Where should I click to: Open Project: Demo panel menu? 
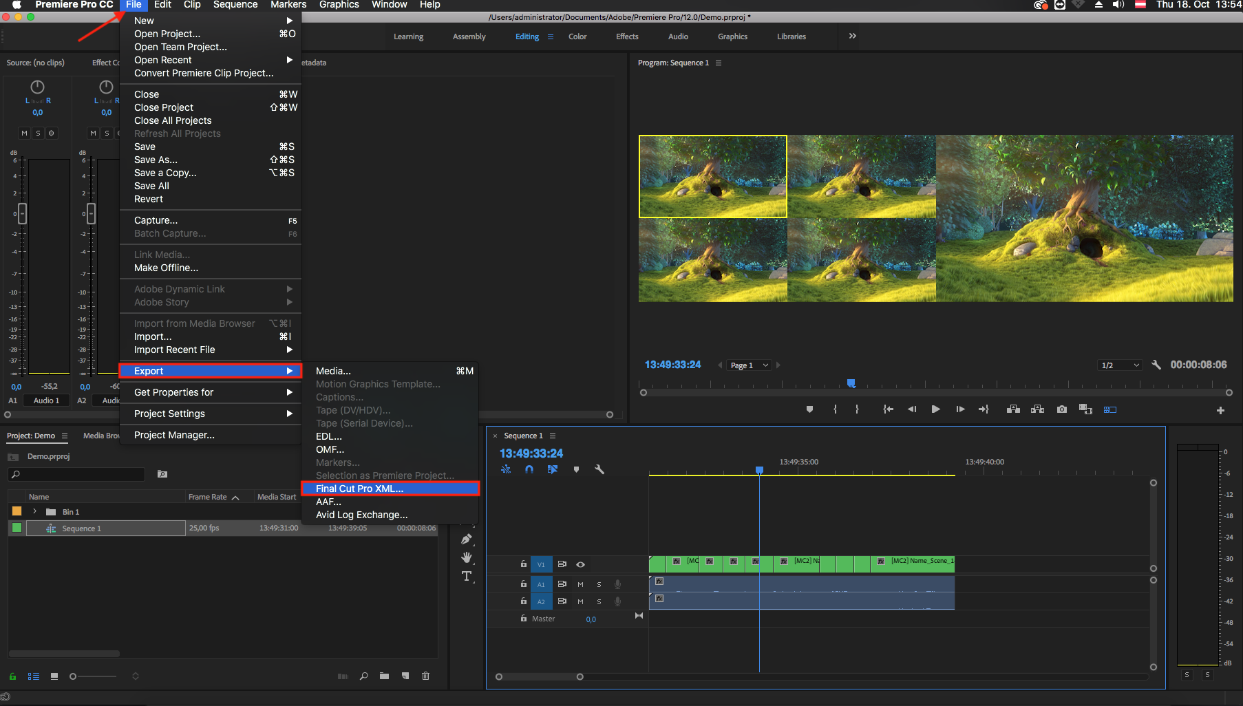click(x=65, y=436)
